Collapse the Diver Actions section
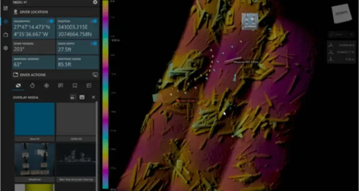 point(16,75)
